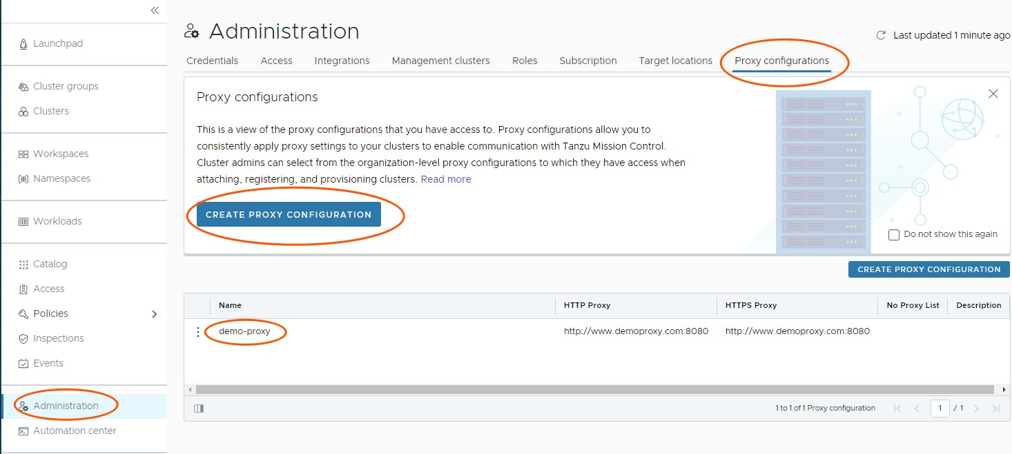Open Launchpad from the sidebar
This screenshot has height=454, width=1012.
[58, 43]
